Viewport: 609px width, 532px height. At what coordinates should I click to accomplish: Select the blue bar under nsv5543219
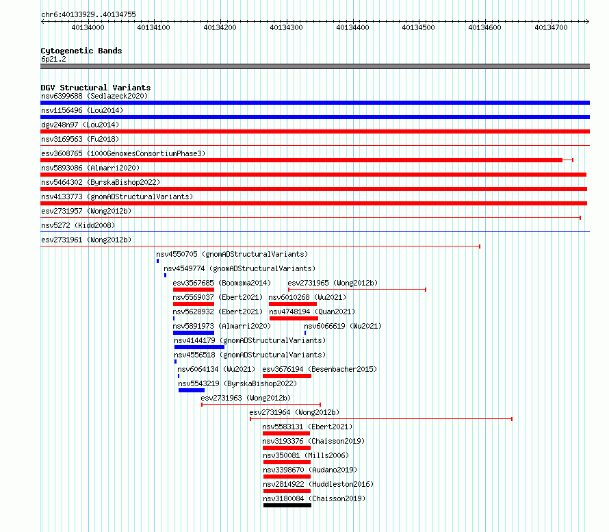[192, 390]
